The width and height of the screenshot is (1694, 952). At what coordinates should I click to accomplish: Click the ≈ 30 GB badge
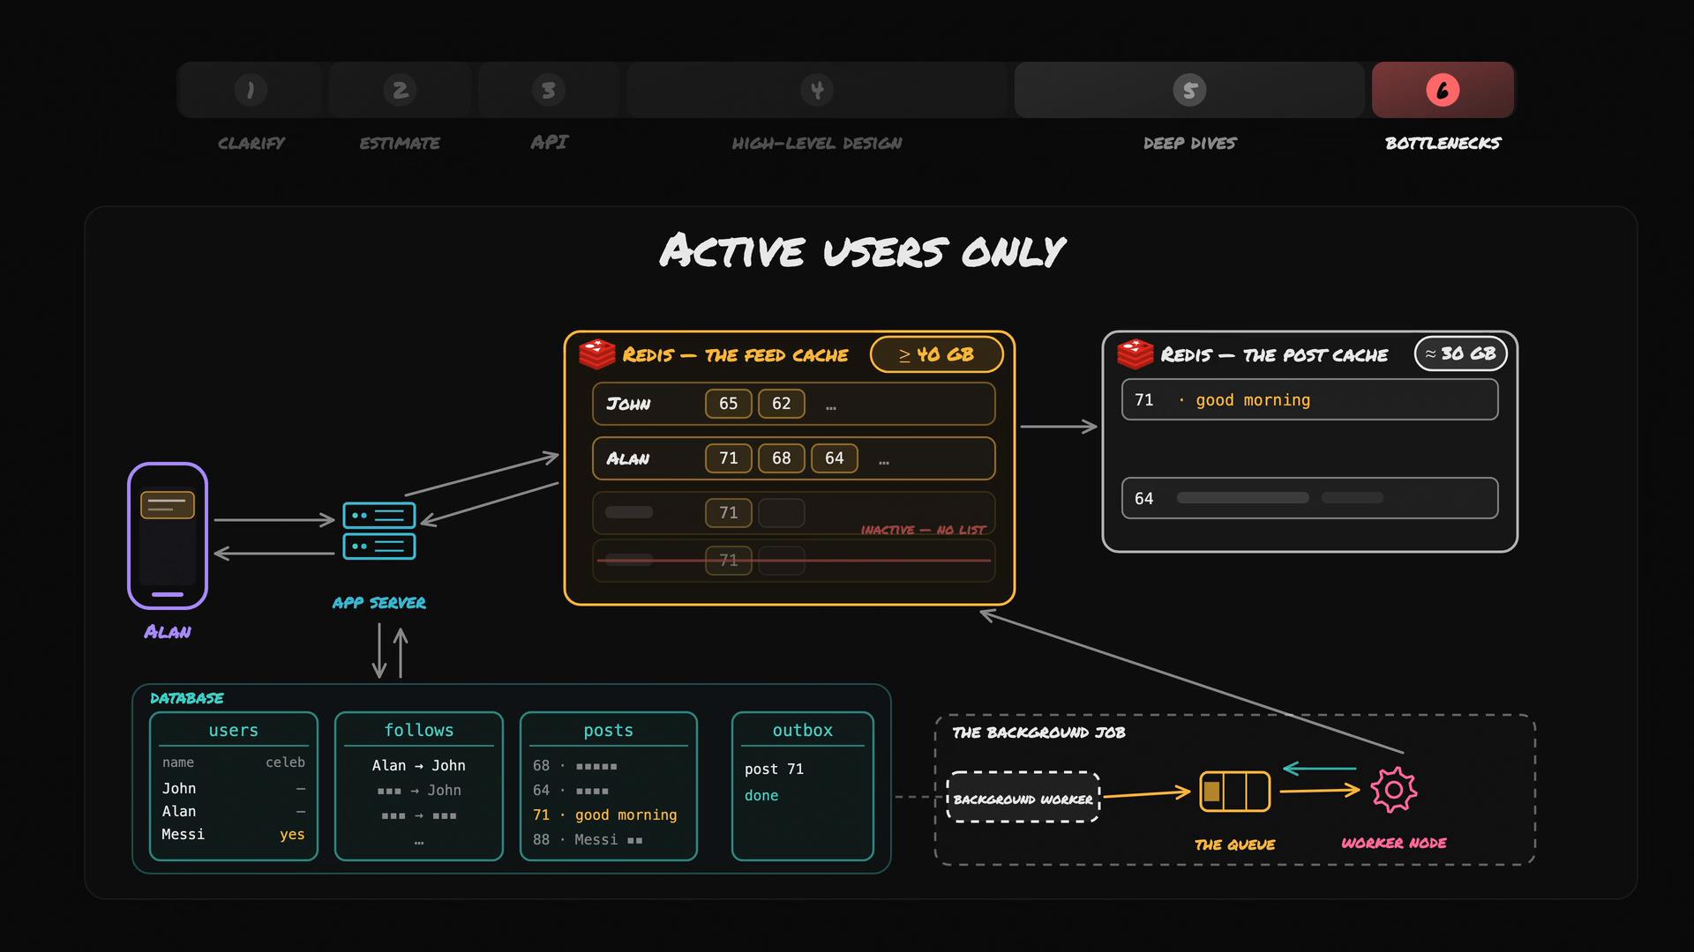(x=1461, y=353)
